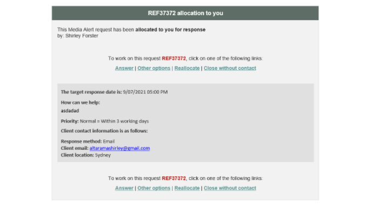Click the Response method Email line
The height and width of the screenshot is (213, 381).
pos(88,141)
